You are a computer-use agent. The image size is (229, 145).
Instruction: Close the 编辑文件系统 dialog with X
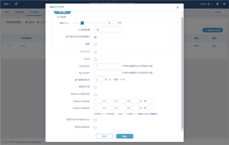click(177, 8)
